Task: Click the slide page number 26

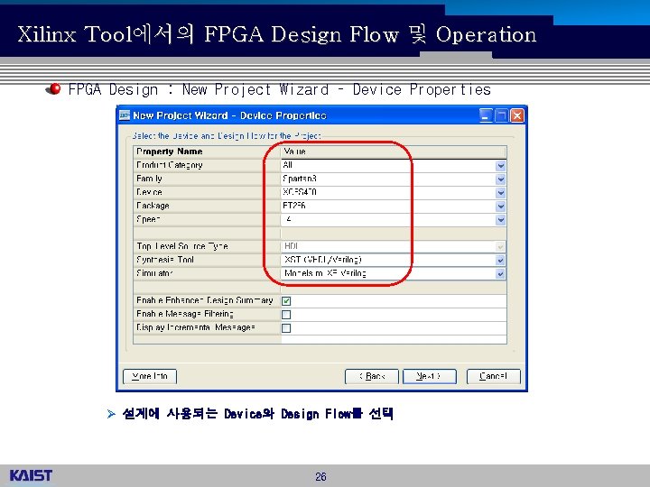Action: (320, 477)
